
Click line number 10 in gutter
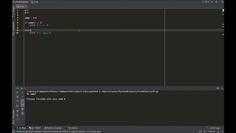(17, 33)
